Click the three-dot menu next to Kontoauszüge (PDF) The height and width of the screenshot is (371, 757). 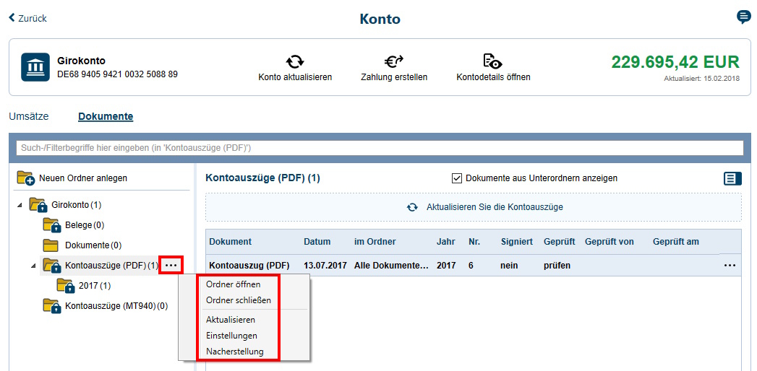click(171, 265)
